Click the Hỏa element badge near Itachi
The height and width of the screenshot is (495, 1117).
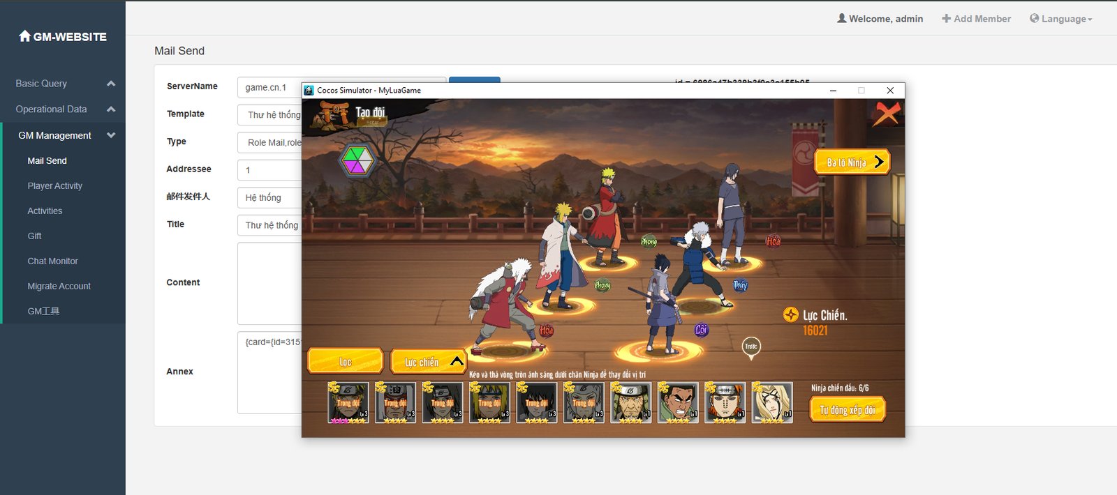pos(773,241)
